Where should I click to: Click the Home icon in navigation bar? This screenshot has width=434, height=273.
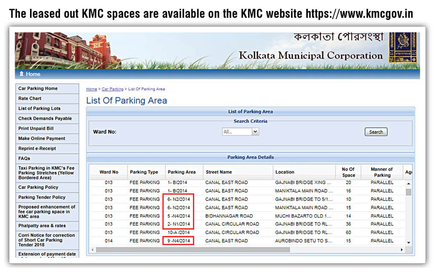(x=21, y=74)
